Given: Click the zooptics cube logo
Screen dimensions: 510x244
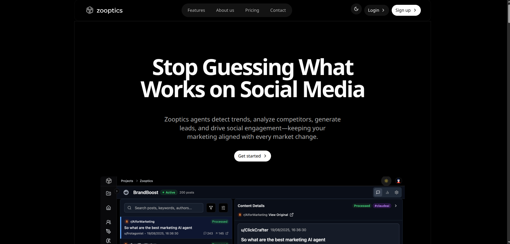Looking at the screenshot, I should (90, 10).
